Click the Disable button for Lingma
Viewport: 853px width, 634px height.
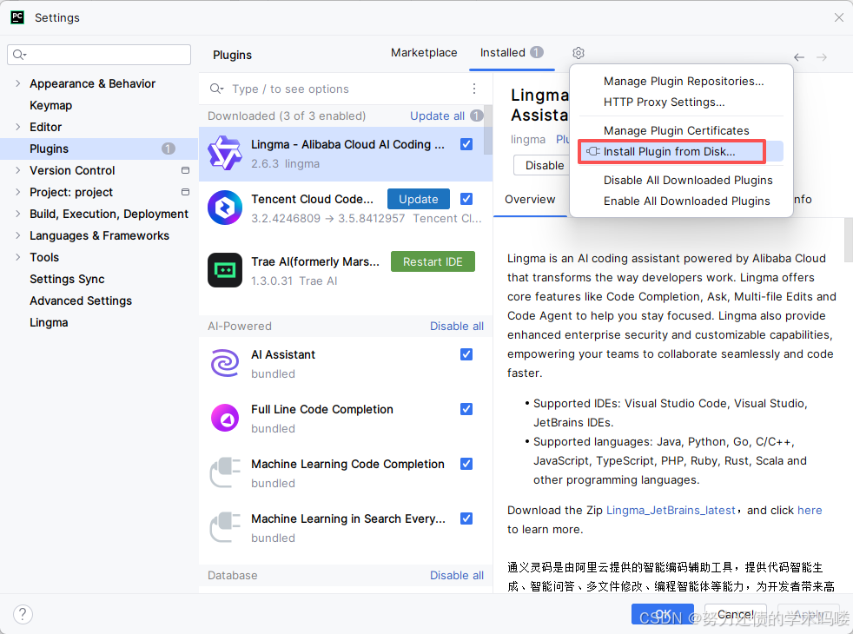(x=542, y=165)
